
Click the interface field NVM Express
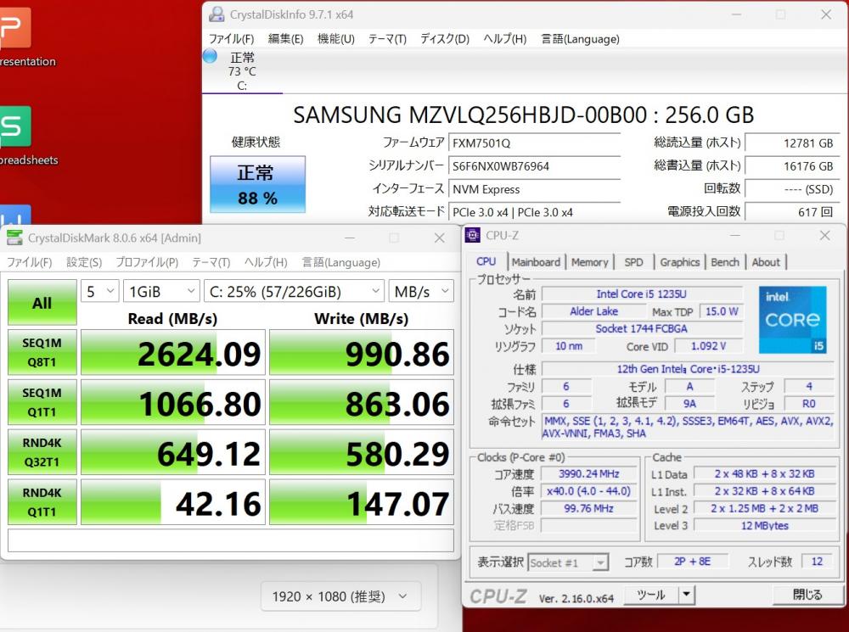click(534, 189)
